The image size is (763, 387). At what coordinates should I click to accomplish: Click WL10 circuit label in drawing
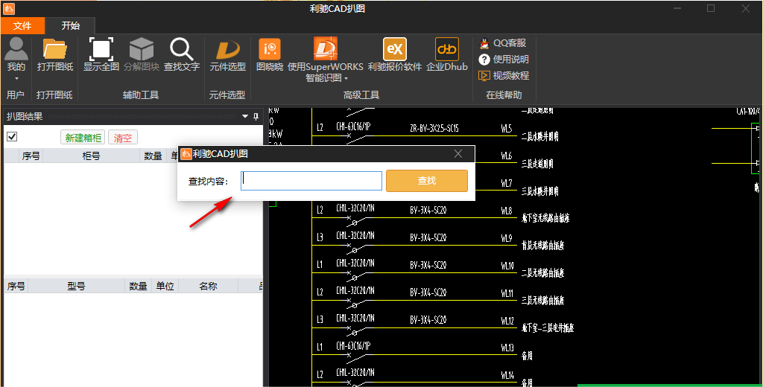click(x=507, y=266)
